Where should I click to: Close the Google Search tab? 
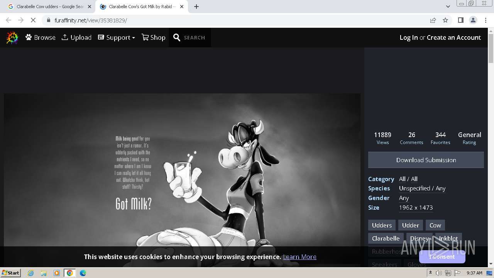90,7
